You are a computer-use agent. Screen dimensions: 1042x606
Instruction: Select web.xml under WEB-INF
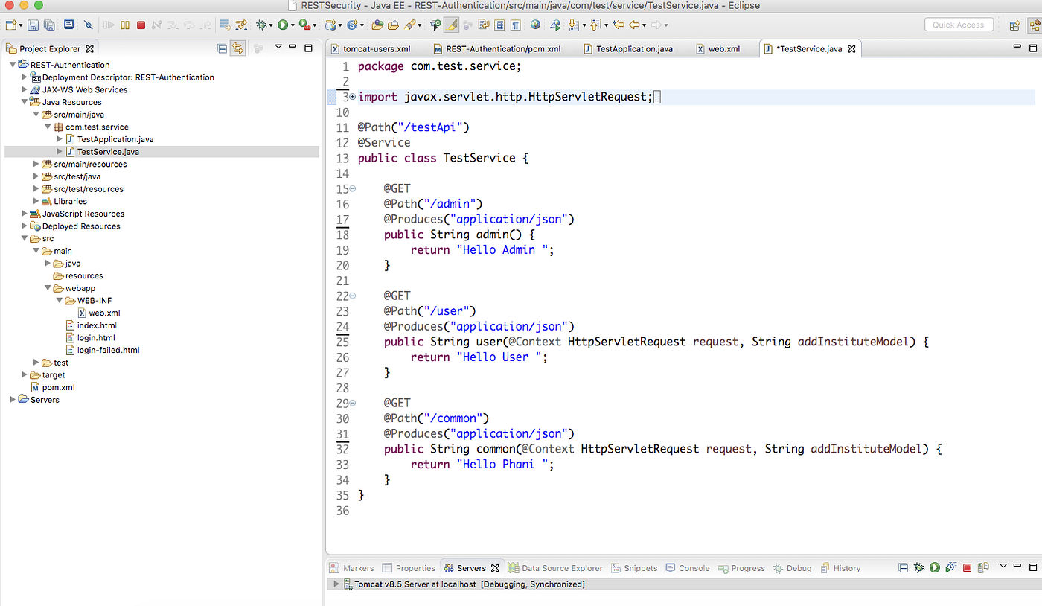pyautogui.click(x=104, y=313)
